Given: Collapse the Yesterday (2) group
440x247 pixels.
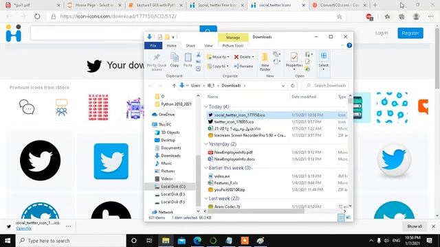Looking at the screenshot, I should (x=206, y=144).
